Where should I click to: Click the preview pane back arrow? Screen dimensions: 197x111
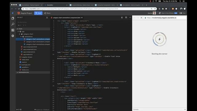(134, 18)
